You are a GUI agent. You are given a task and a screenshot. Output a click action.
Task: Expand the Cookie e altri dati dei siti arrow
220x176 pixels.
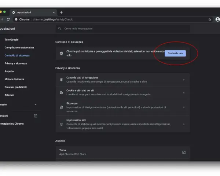click(x=184, y=92)
